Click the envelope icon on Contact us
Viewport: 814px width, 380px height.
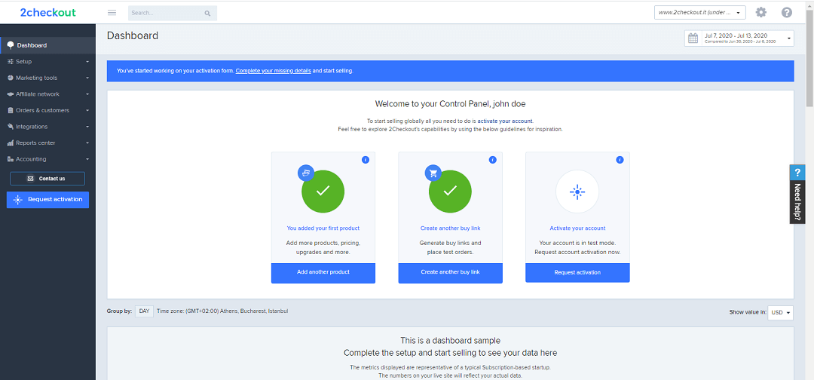[x=30, y=179]
